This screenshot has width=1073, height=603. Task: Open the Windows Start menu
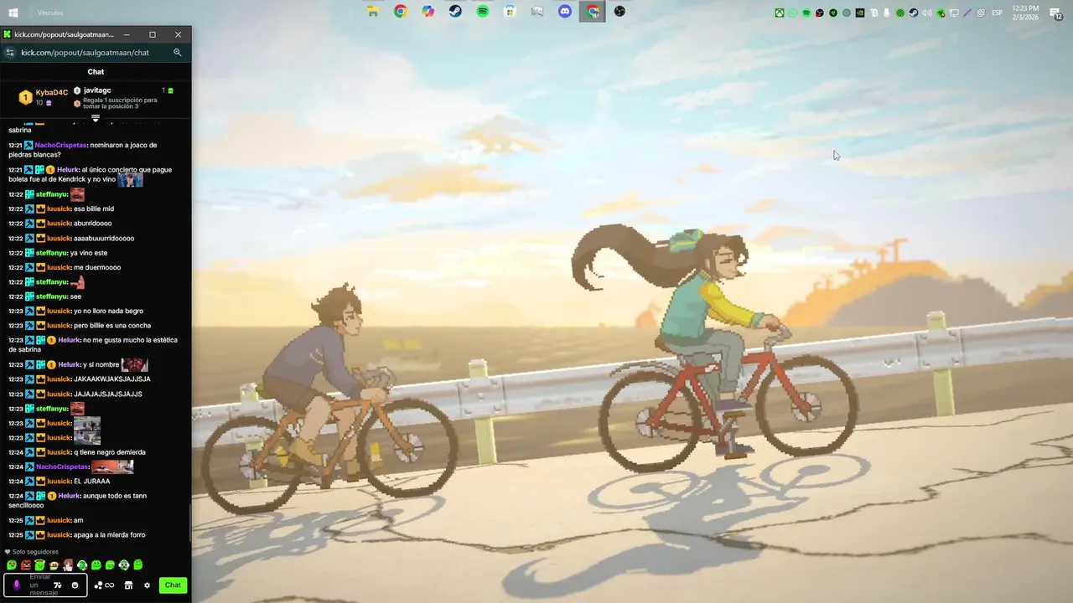(13, 13)
